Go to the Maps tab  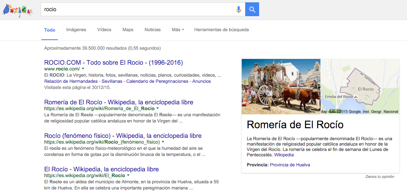click(x=128, y=30)
